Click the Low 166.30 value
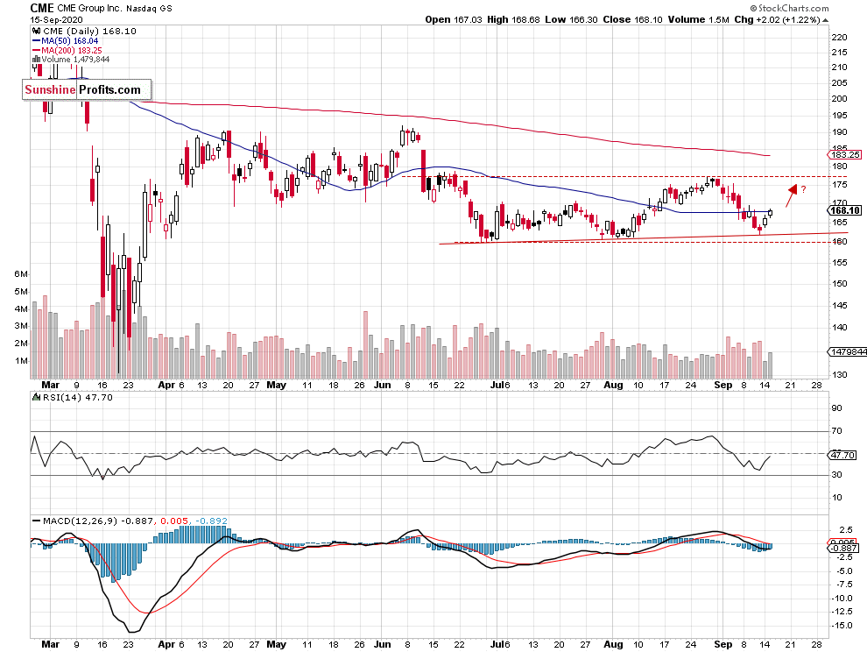Image resolution: width=867 pixels, height=652 pixels. [571, 19]
